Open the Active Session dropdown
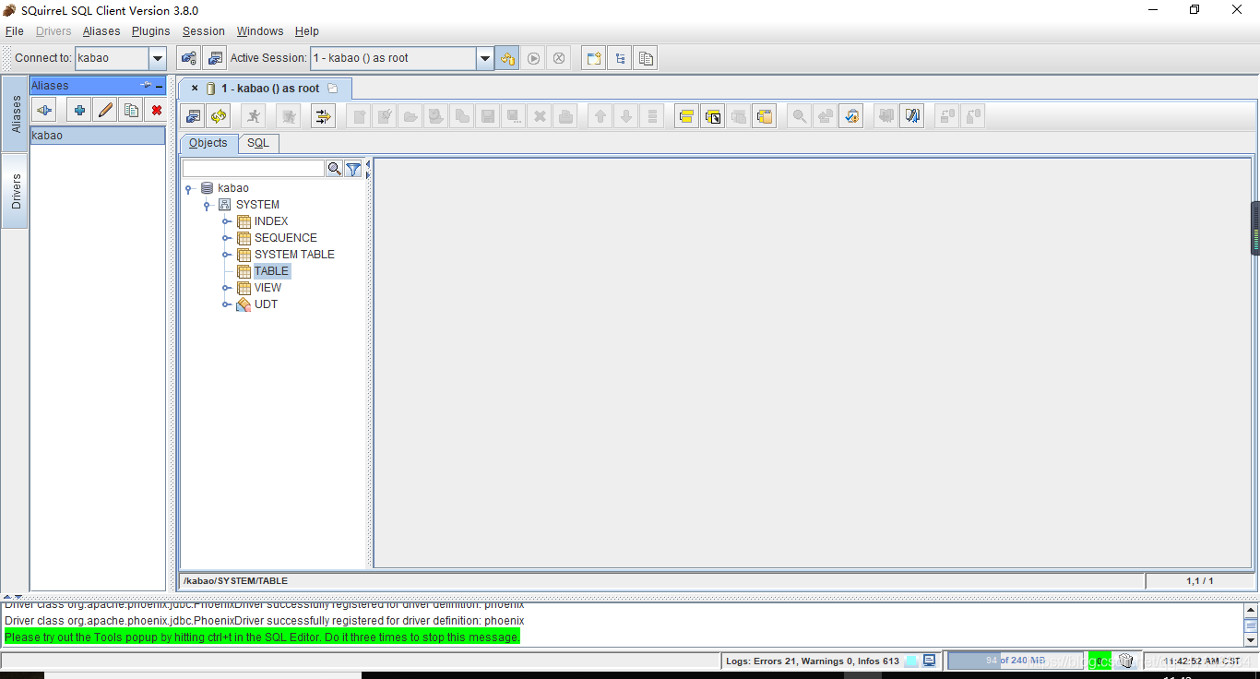Screen dimensions: 1260x679 [x=484, y=58]
